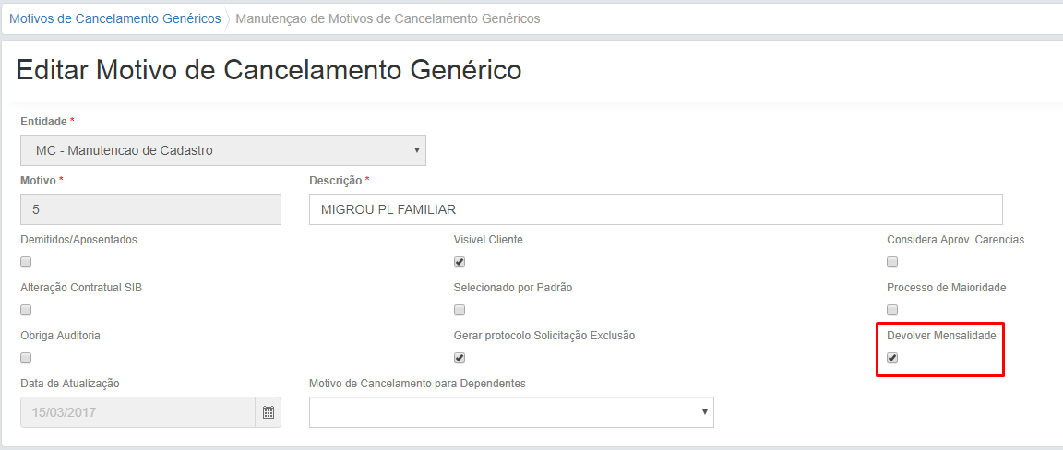The width and height of the screenshot is (1063, 450).
Task: Select Manutenção de Motivos breadcrumb item
Action: tap(388, 19)
